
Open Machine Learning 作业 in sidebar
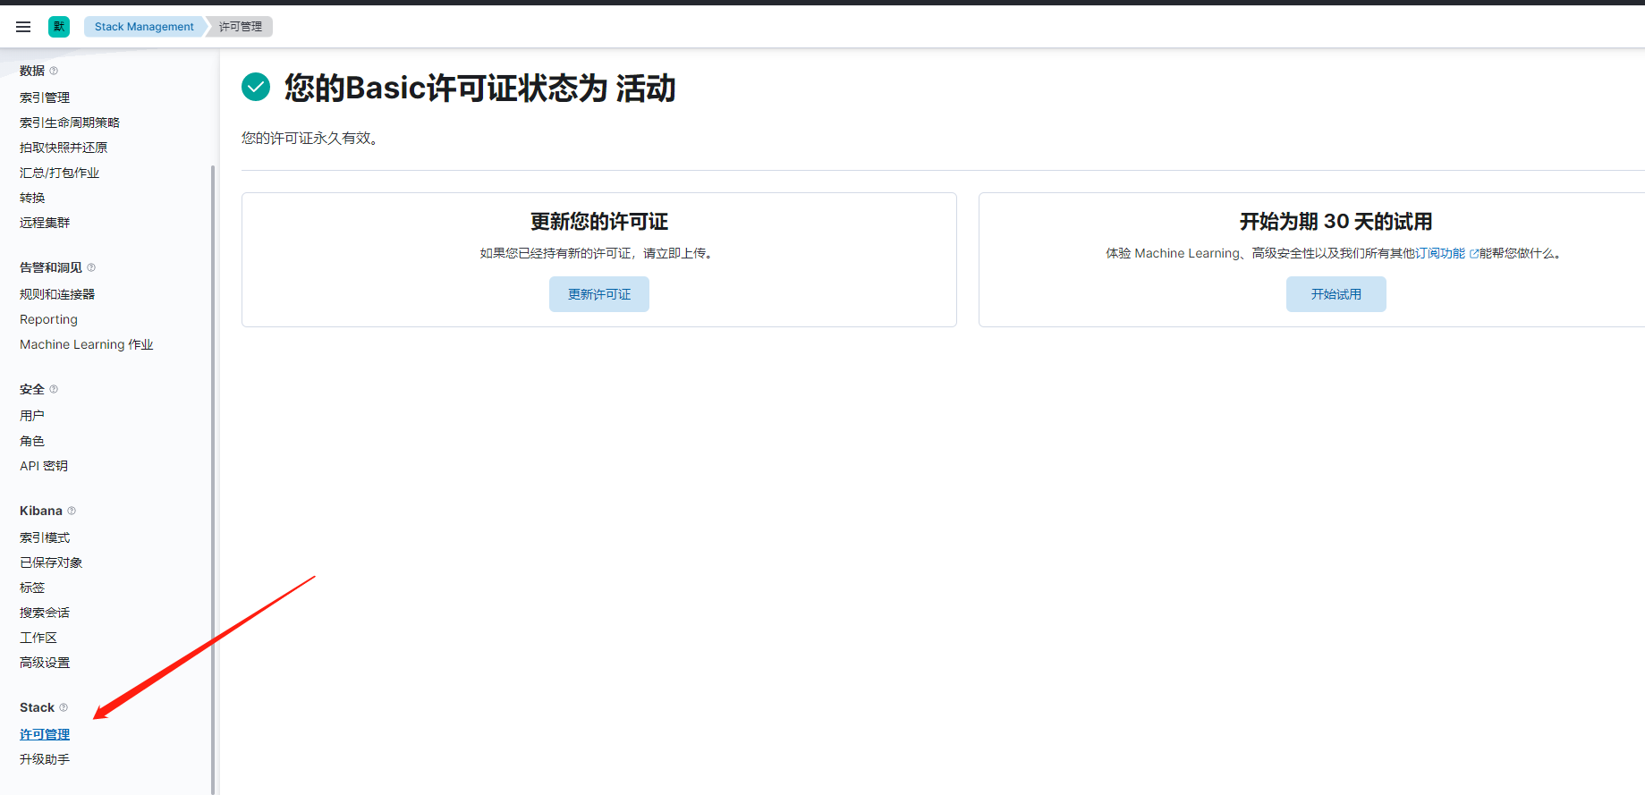[x=87, y=344]
